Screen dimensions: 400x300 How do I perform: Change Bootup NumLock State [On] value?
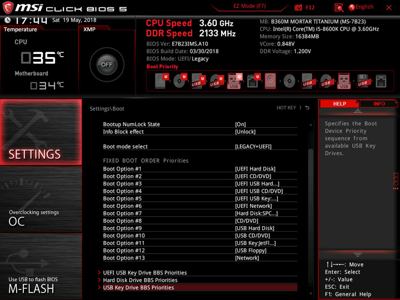(x=241, y=124)
